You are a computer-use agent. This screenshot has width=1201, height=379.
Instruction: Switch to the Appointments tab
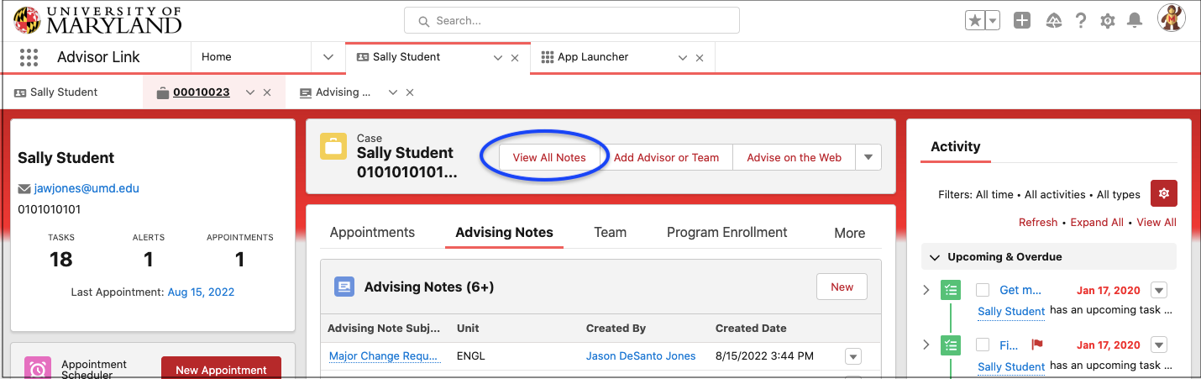[x=372, y=233]
